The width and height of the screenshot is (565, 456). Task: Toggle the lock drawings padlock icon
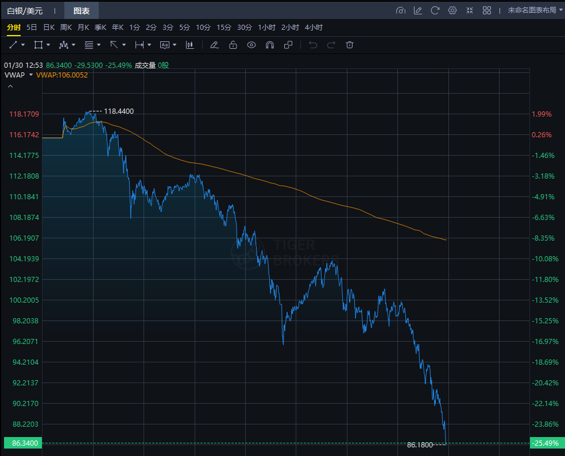coord(233,45)
